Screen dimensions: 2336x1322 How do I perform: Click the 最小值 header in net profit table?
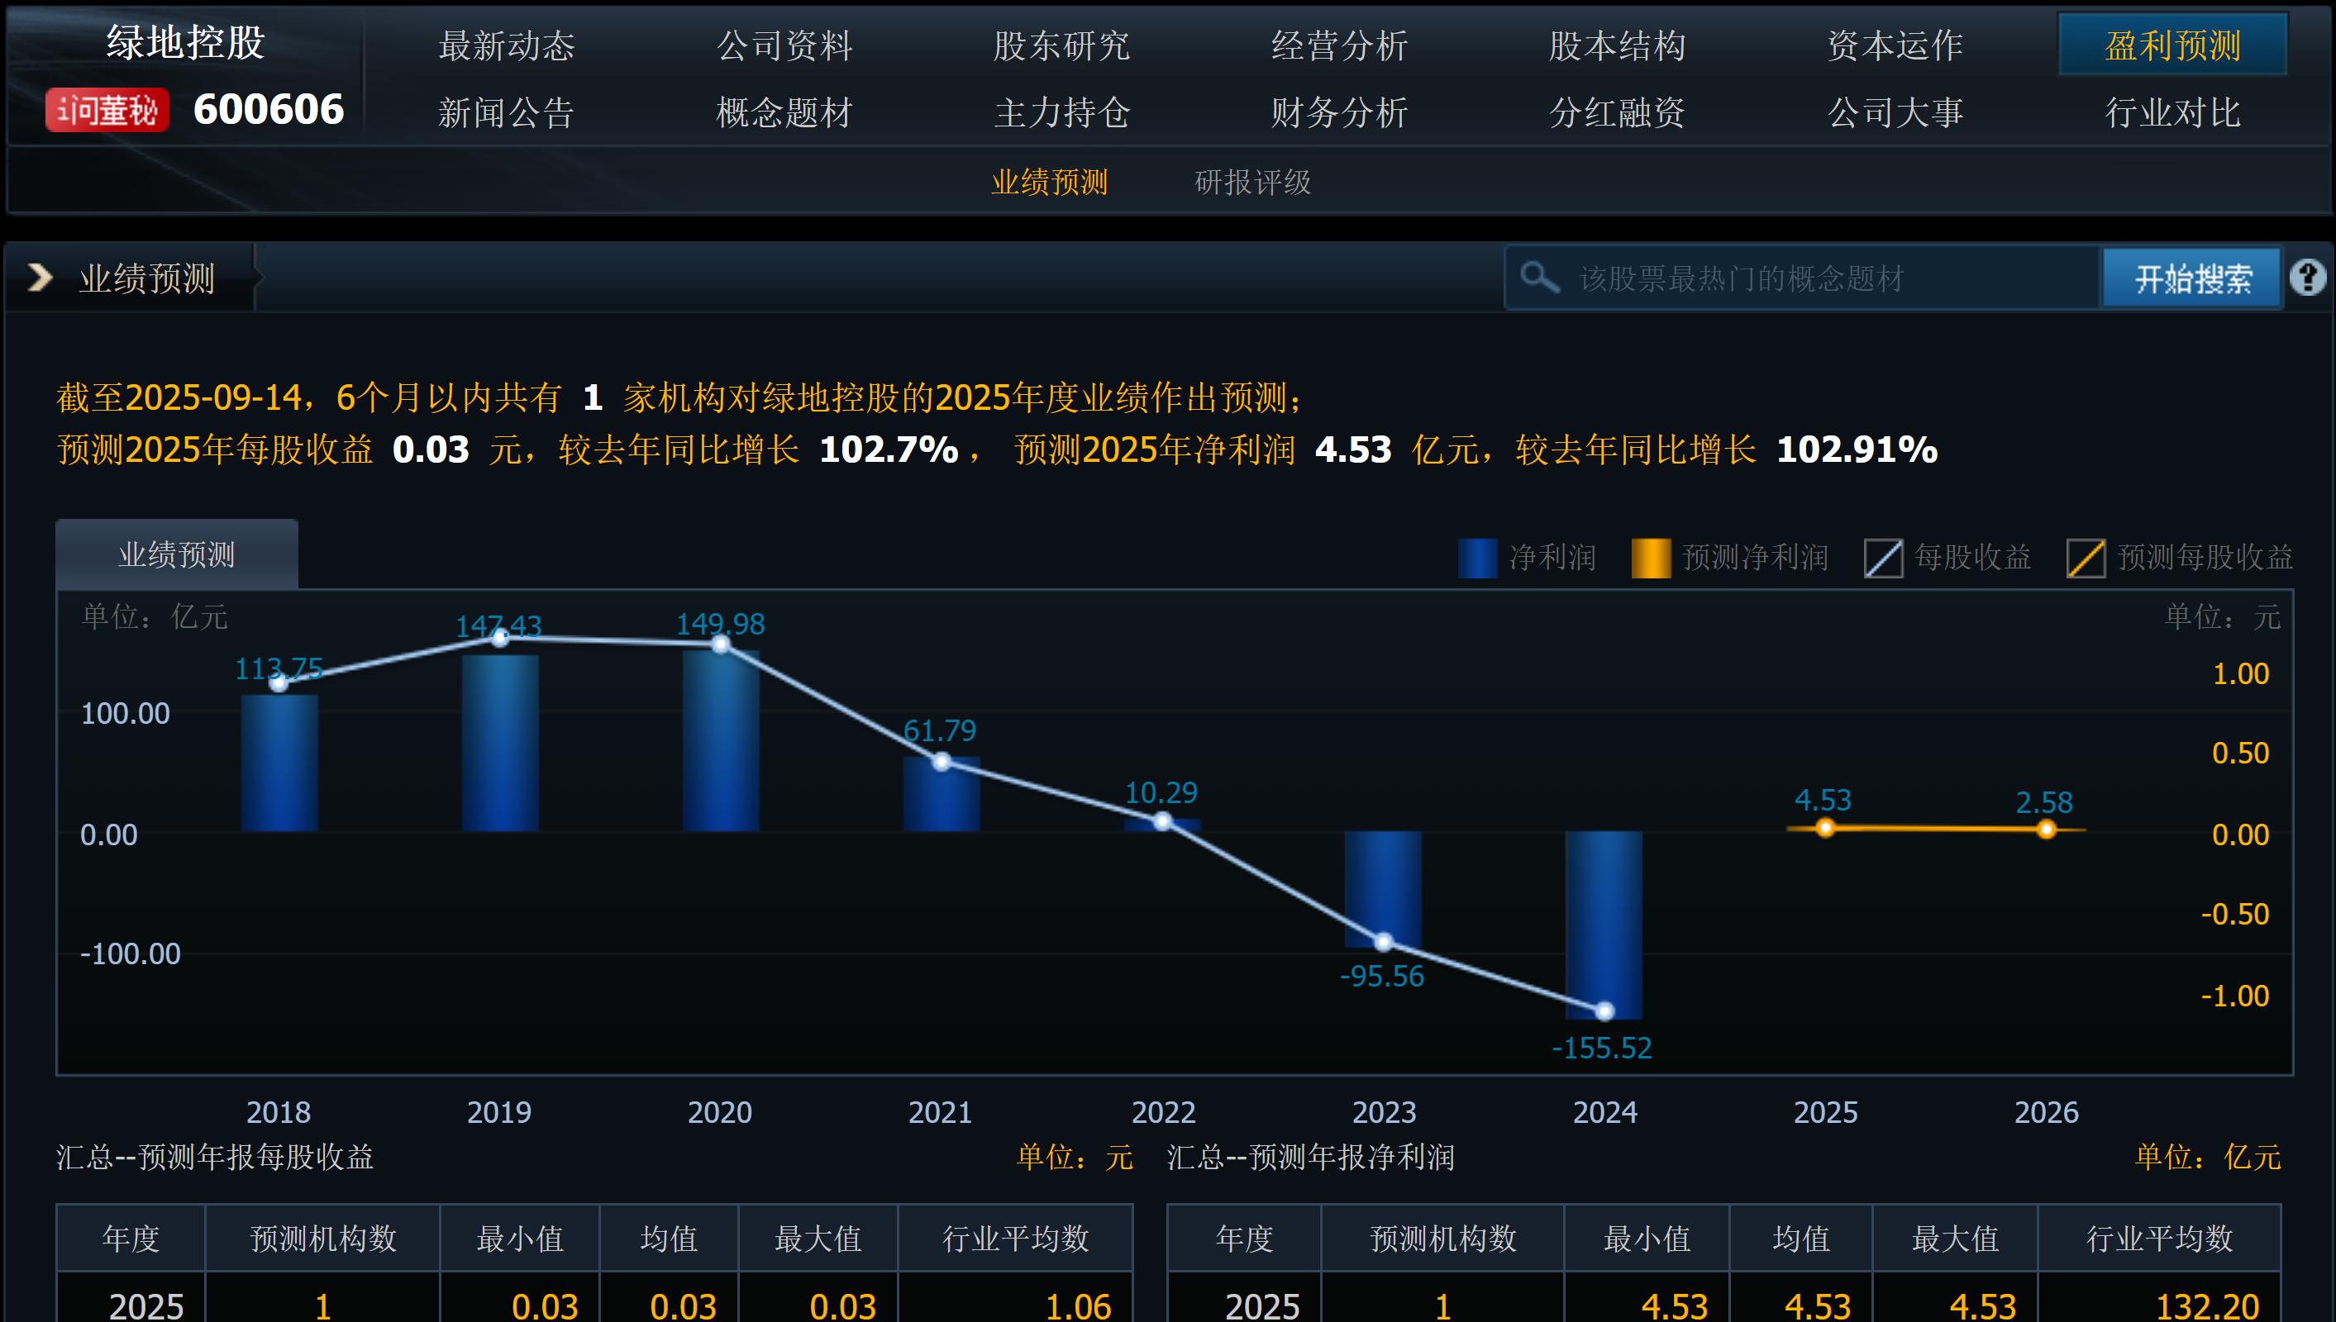1647,1239
